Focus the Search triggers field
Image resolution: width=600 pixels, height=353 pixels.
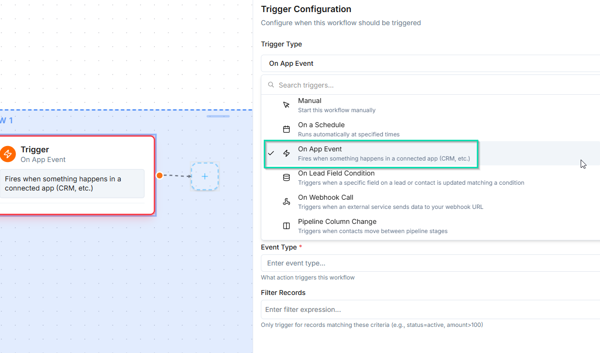click(x=435, y=85)
